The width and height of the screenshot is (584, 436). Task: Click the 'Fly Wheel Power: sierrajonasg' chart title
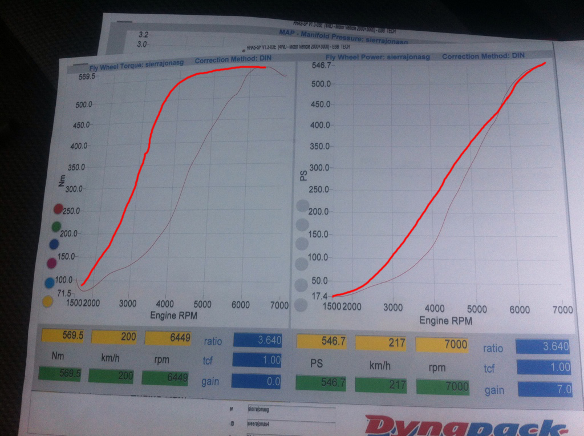click(378, 57)
